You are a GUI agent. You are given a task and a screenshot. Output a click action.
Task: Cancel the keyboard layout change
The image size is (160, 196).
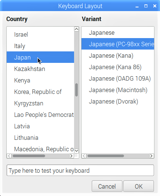(x=107, y=186)
